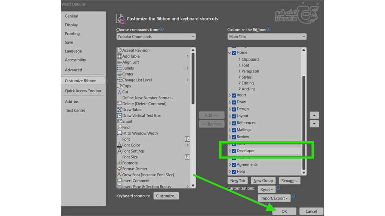The image size is (385, 216).
Task: Click the Rename button
Action: [289, 181]
